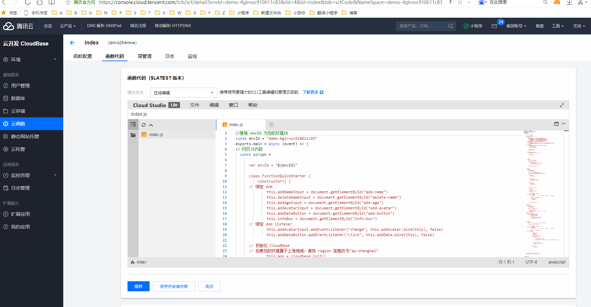This screenshot has width=591, height=307.
Task: Toggle editor panel layout icon
Action: coord(557,124)
